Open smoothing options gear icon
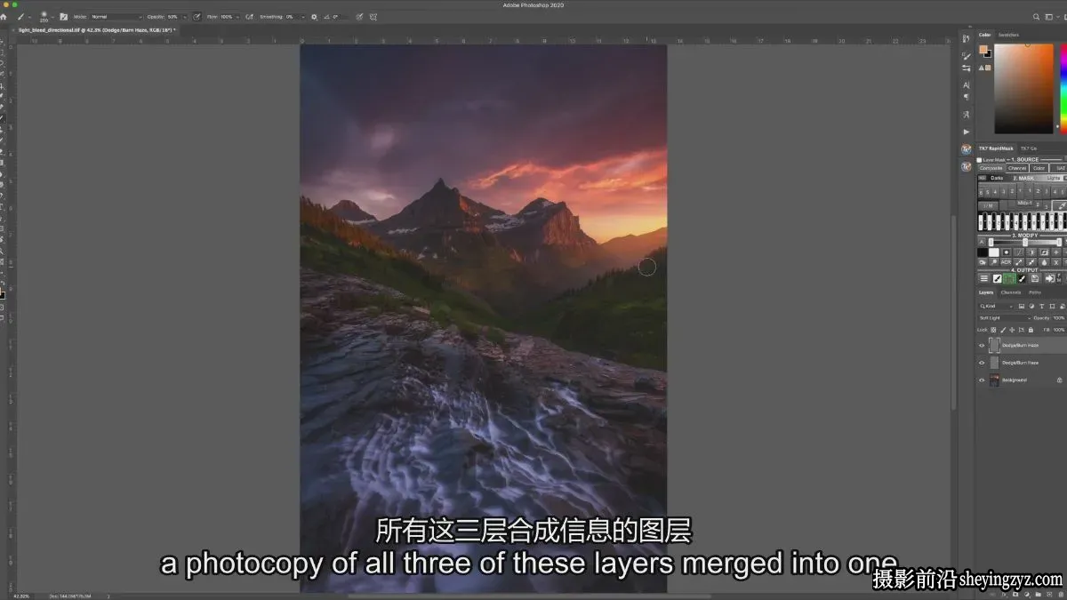The height and width of the screenshot is (600, 1067). (314, 17)
